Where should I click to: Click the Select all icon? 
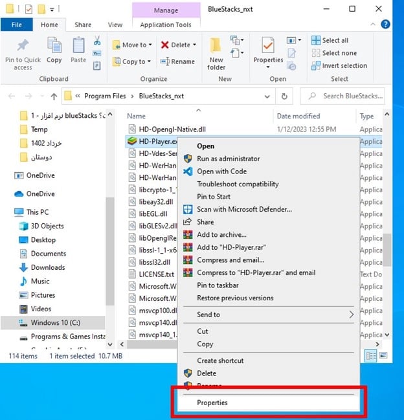click(316, 40)
